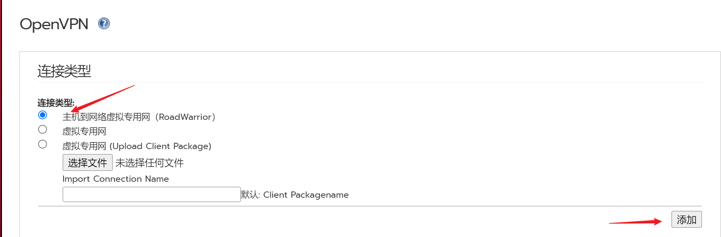Viewport: 721px width, 237px height.
Task: Select the RoadWarrior host-to-network radio button
Action: click(42, 115)
